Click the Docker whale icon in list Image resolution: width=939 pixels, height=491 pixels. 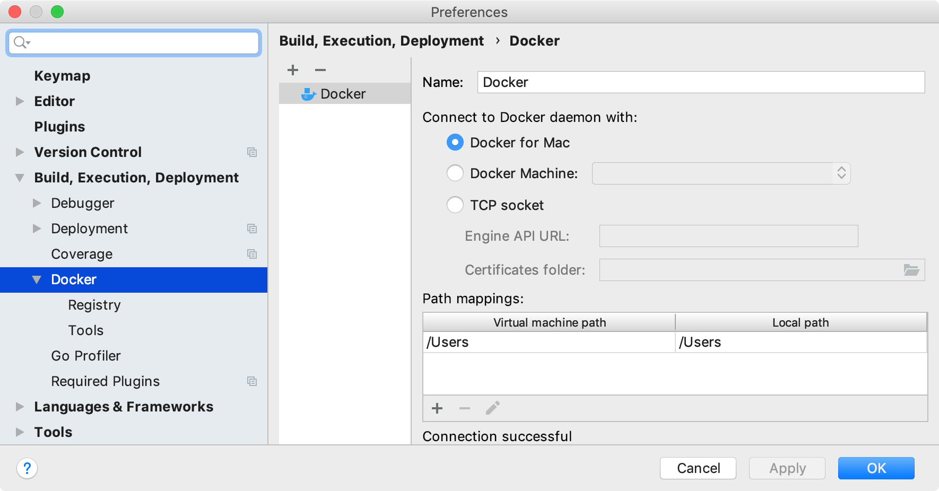coord(308,94)
